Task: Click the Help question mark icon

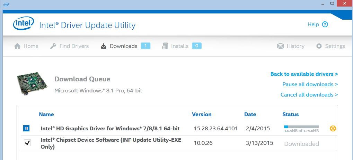Action: [x=325, y=24]
